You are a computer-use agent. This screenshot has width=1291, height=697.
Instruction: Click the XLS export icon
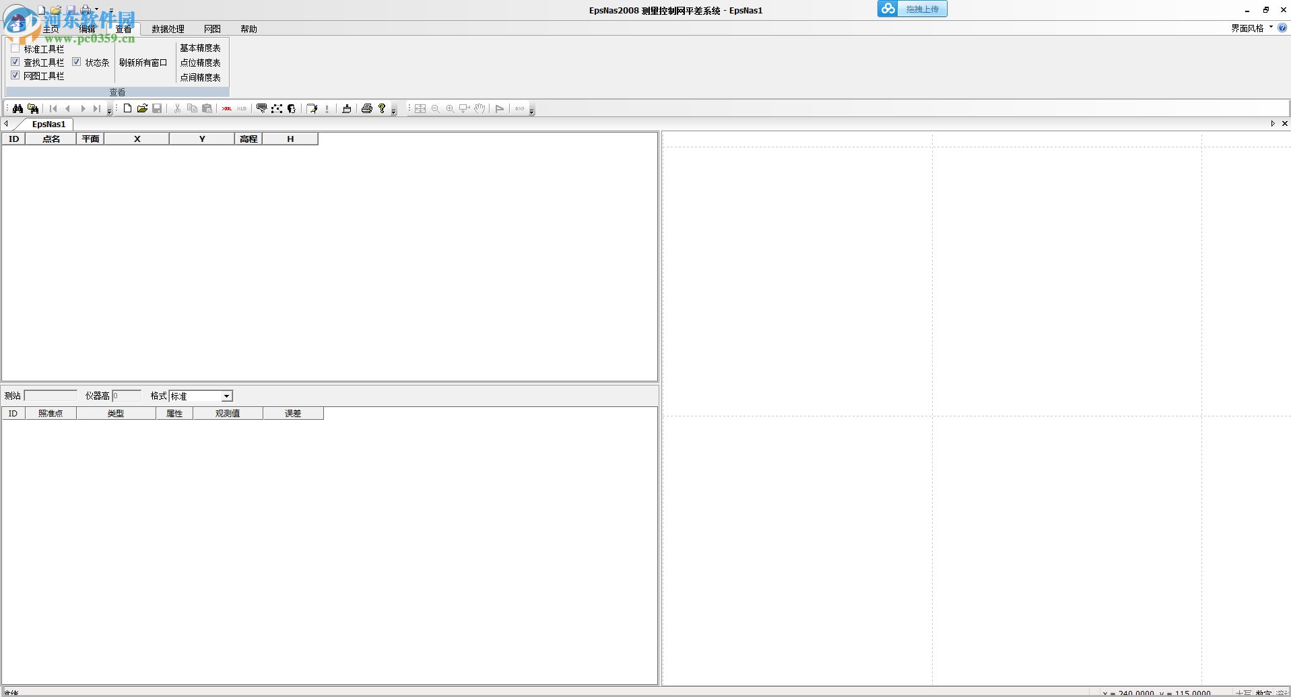(242, 108)
